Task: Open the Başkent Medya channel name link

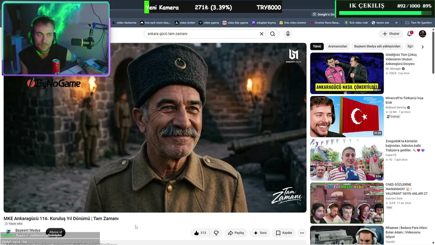Action: pyautogui.click(x=28, y=230)
